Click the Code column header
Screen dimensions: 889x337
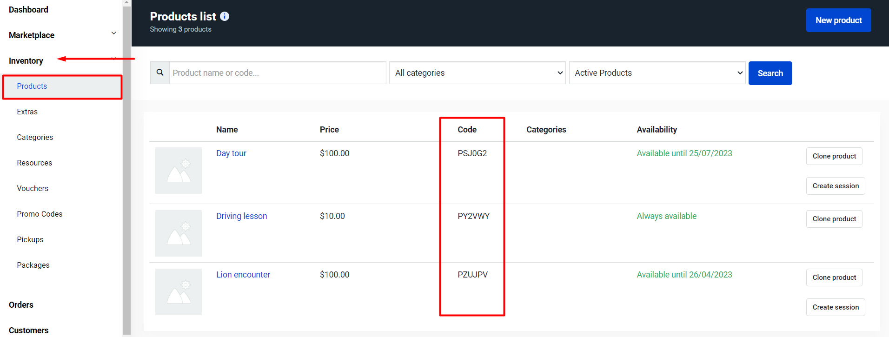(x=467, y=130)
